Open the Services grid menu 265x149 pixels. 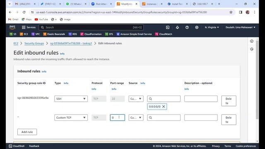tap(29, 27)
